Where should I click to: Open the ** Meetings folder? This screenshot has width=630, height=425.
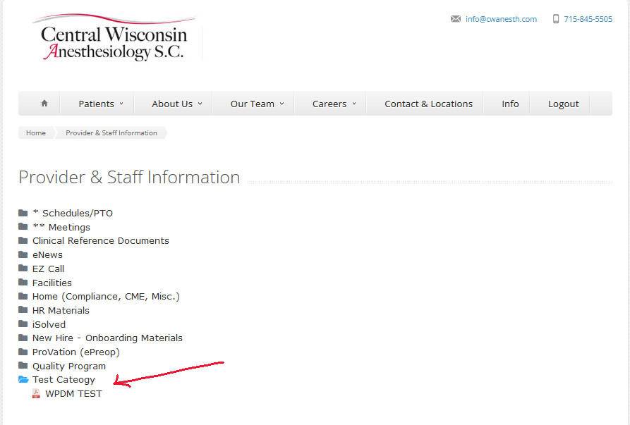click(61, 227)
